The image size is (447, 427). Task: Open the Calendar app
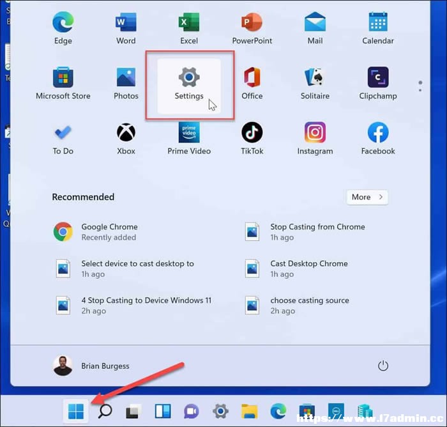378,28
